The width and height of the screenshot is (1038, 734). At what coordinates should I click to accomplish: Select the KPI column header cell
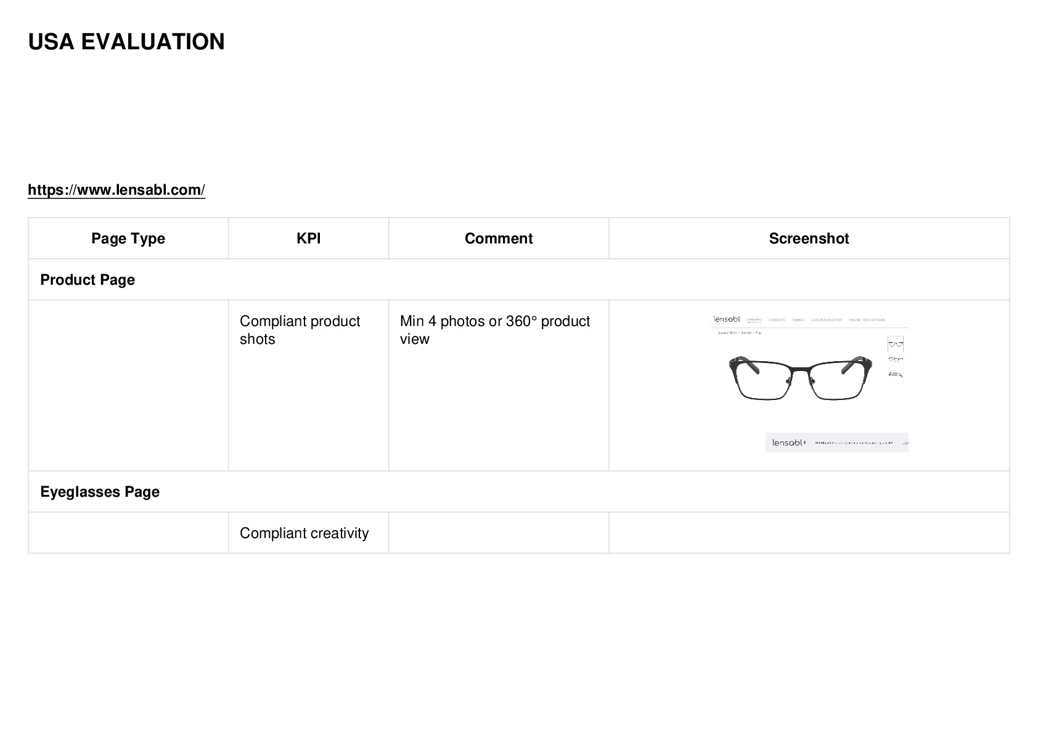[308, 239]
